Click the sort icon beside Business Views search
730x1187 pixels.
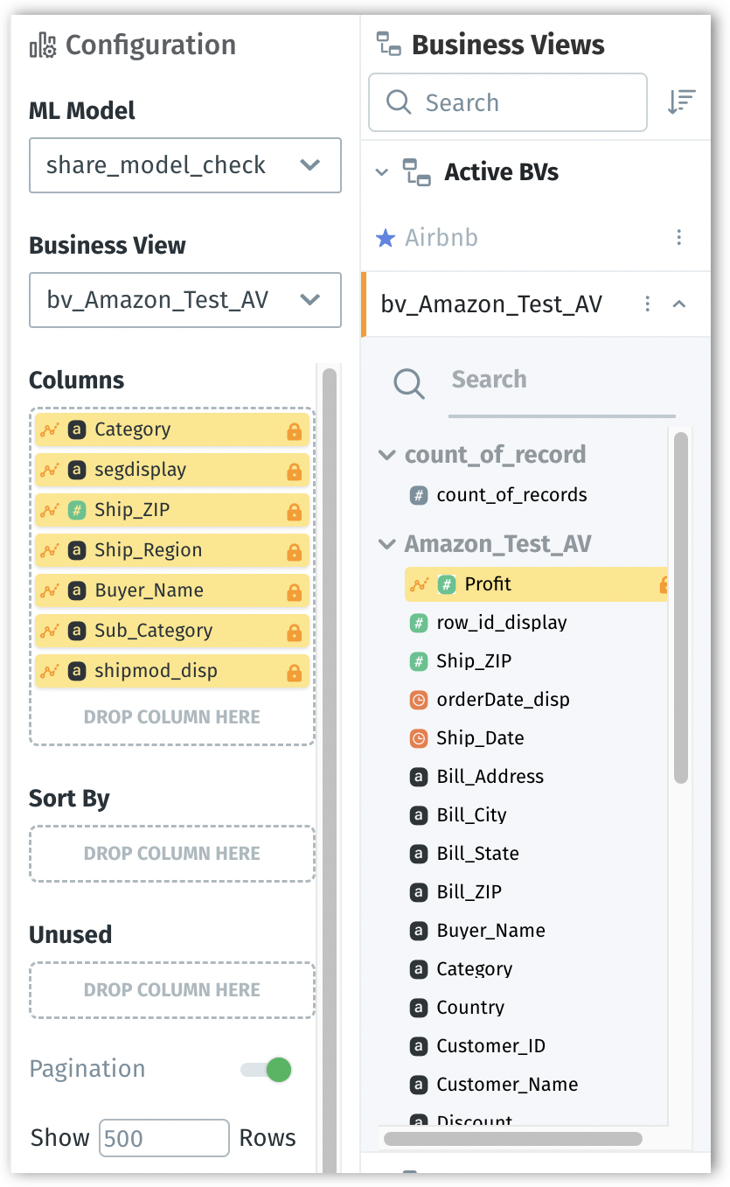(681, 102)
